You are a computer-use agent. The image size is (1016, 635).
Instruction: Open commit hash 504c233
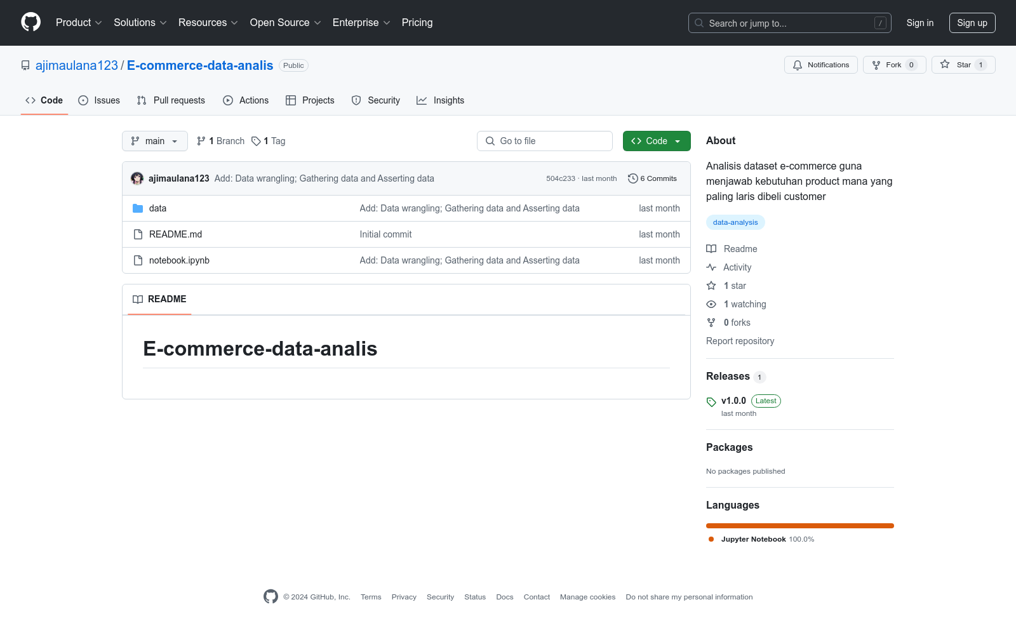point(561,178)
